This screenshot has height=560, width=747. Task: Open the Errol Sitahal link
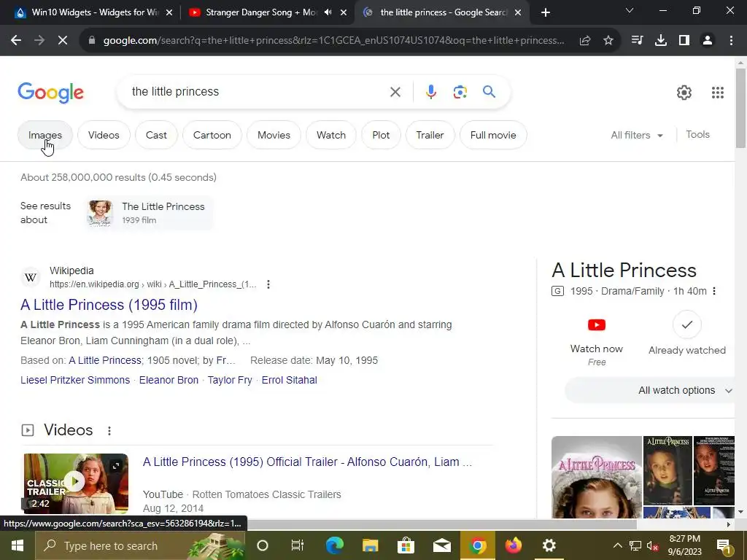289,380
